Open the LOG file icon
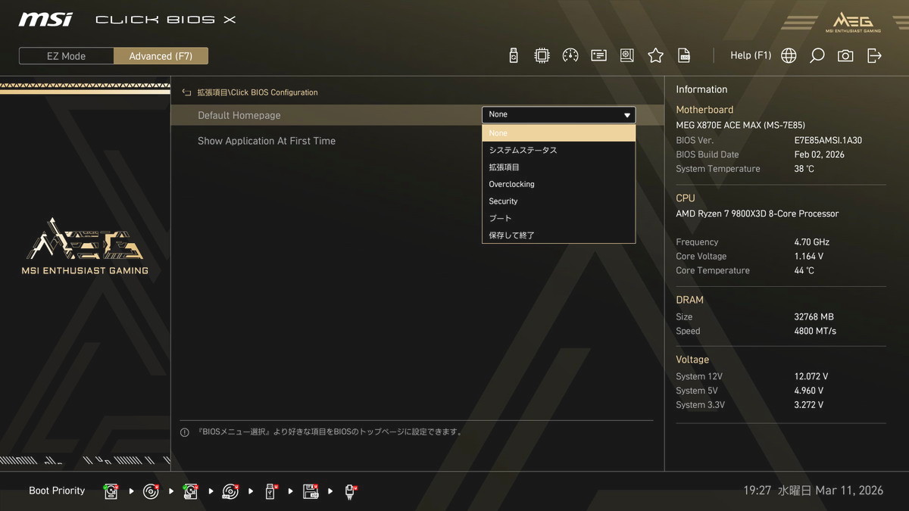The height and width of the screenshot is (511, 909). pos(684,55)
